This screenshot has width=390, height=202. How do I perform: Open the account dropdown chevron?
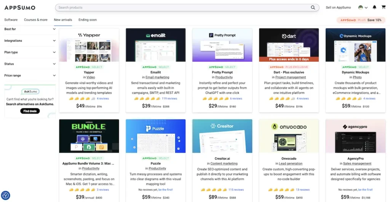[x=366, y=8]
